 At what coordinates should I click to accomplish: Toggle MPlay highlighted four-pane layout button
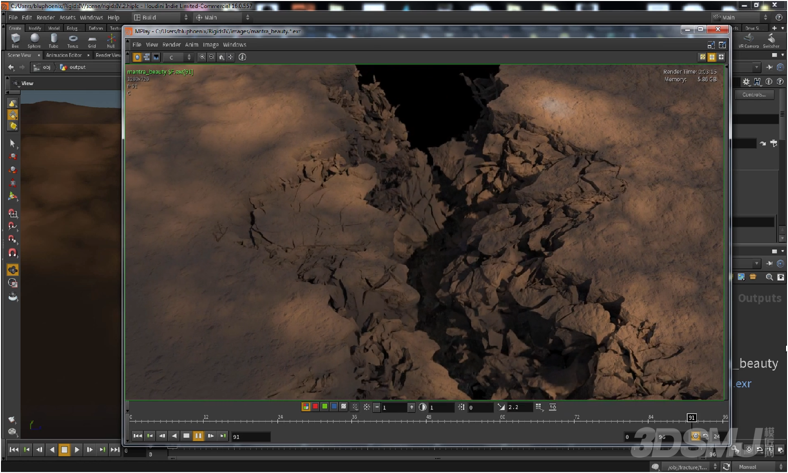click(712, 57)
